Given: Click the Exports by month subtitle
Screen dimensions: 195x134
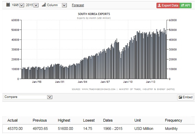Looking at the screenshot, I should coord(94,18).
